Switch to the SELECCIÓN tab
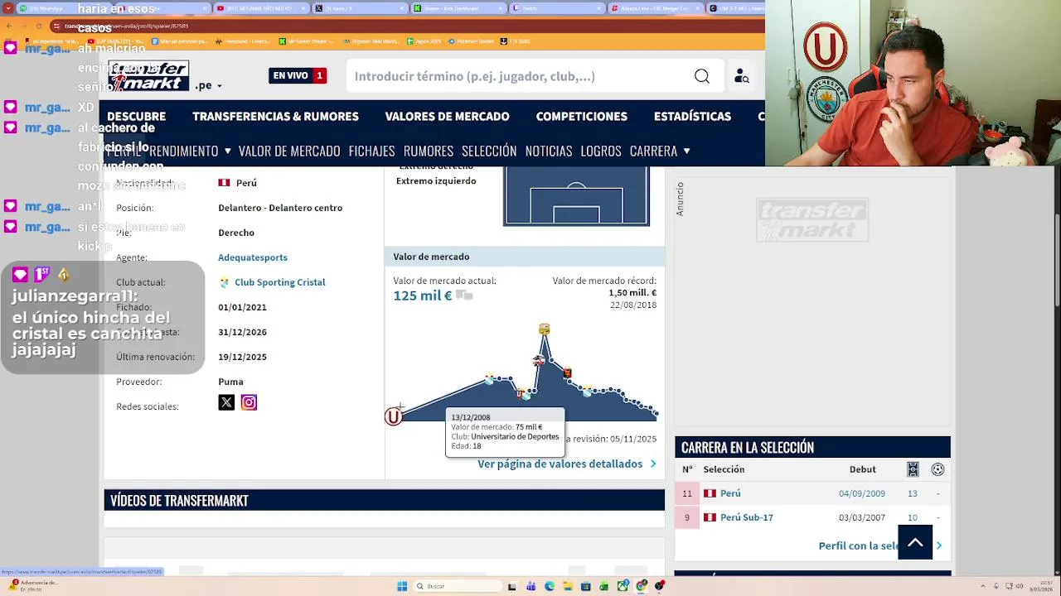The image size is (1061, 596). [x=489, y=151]
